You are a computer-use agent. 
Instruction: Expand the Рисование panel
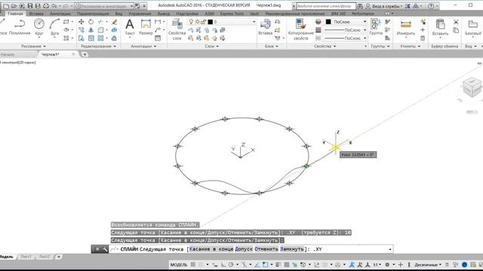(33, 46)
